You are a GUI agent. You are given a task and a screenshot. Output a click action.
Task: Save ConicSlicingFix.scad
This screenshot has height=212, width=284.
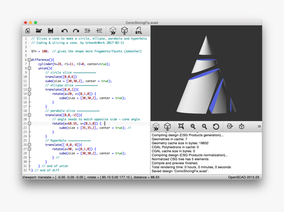(x=50, y=30)
